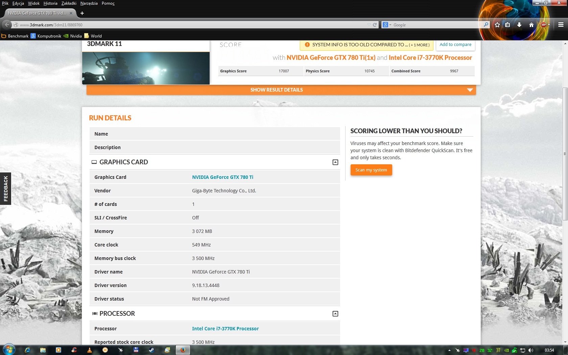568x355 pixels.
Task: Open the search engine selector dropdown
Action: tap(386, 25)
